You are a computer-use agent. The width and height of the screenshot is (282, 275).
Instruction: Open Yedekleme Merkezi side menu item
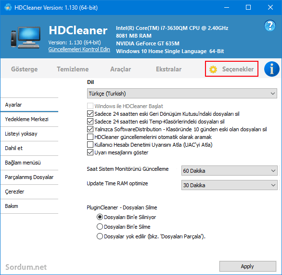29,119
